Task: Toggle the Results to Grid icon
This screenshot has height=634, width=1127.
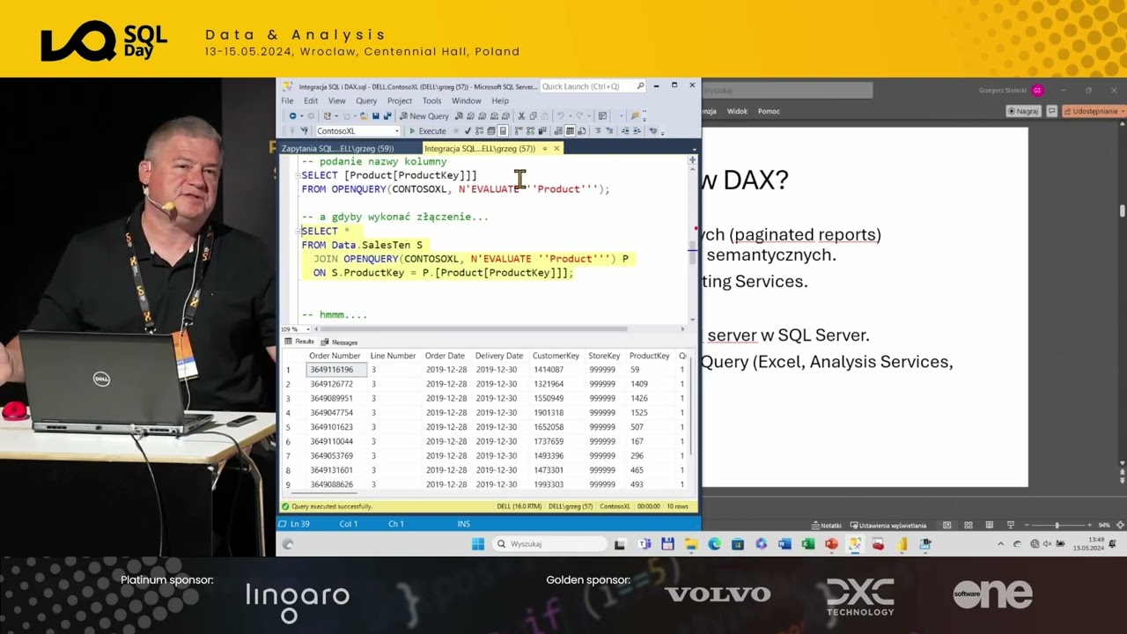Action: coord(570,131)
